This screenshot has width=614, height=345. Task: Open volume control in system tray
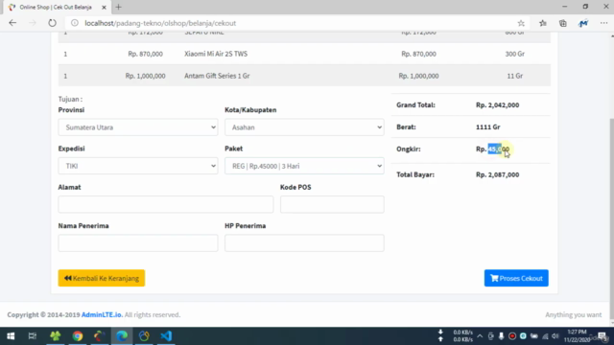click(555, 336)
